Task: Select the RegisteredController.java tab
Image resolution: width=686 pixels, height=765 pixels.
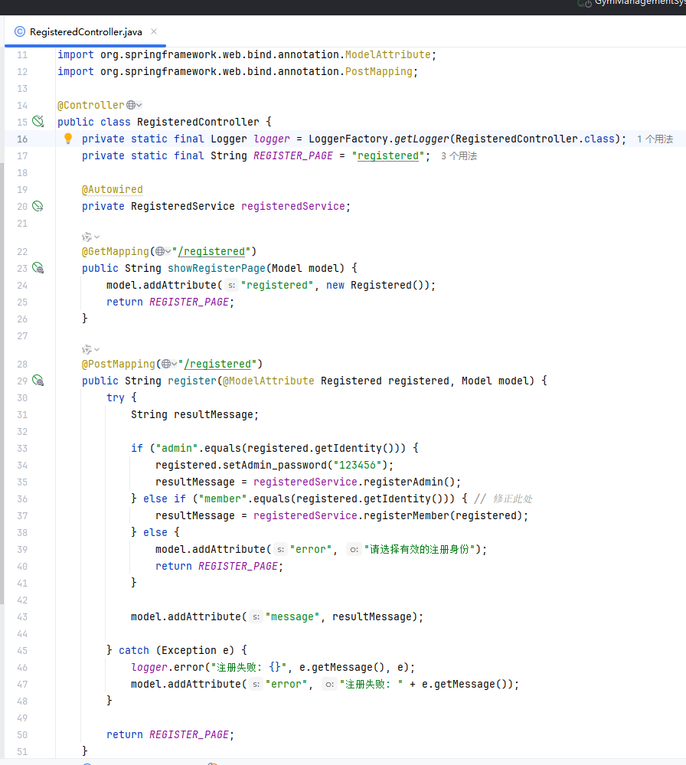Action: pyautogui.click(x=86, y=31)
